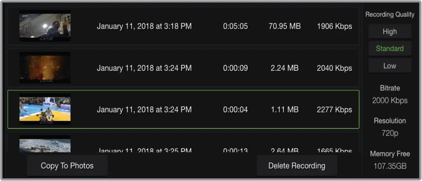Click the 107.35GB Memory Free value

point(390,166)
